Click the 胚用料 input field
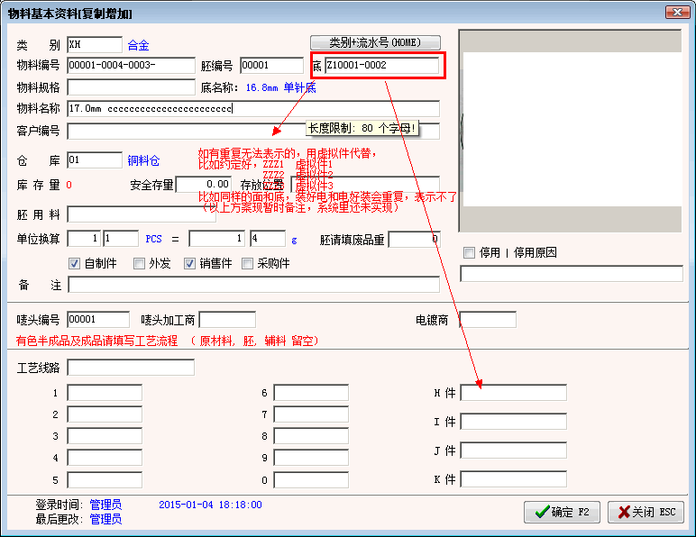 click(142, 214)
